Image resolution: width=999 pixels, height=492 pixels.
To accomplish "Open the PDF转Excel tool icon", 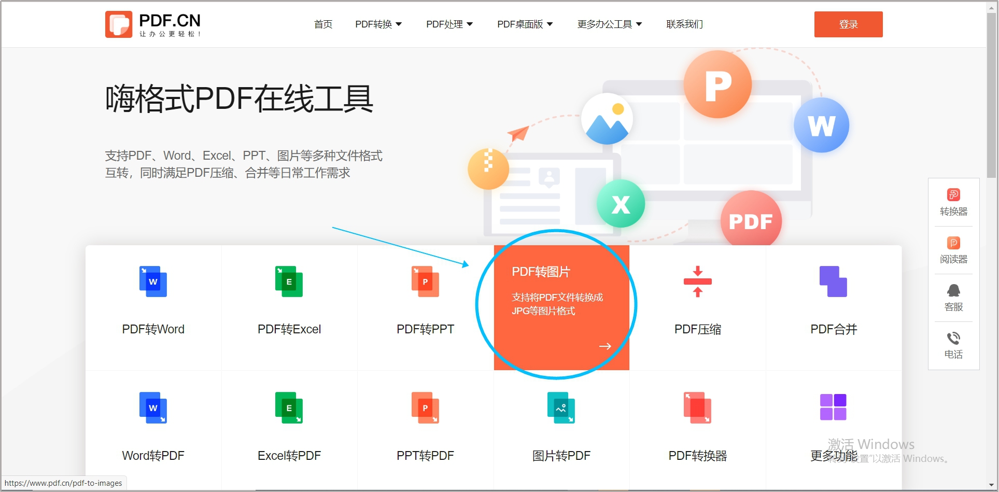I will [289, 282].
